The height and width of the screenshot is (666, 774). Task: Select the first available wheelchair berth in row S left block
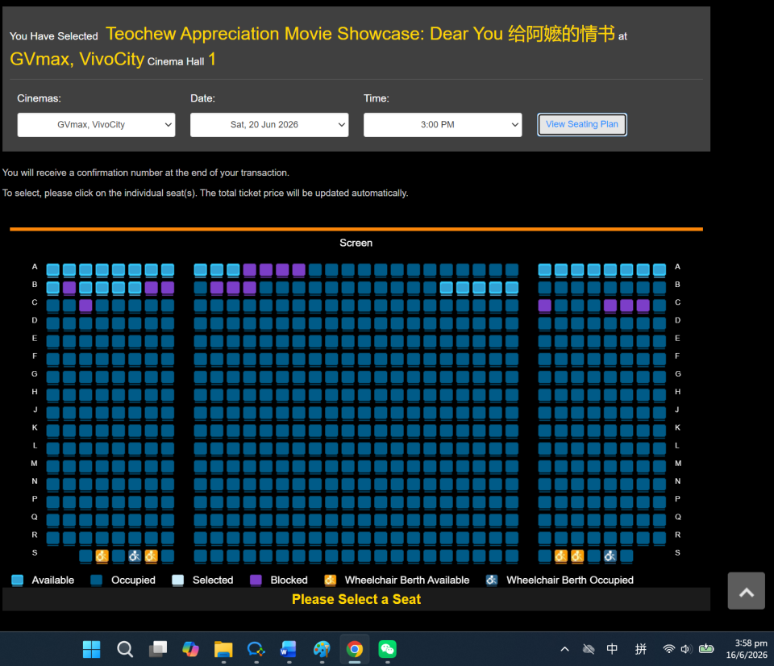pos(102,556)
